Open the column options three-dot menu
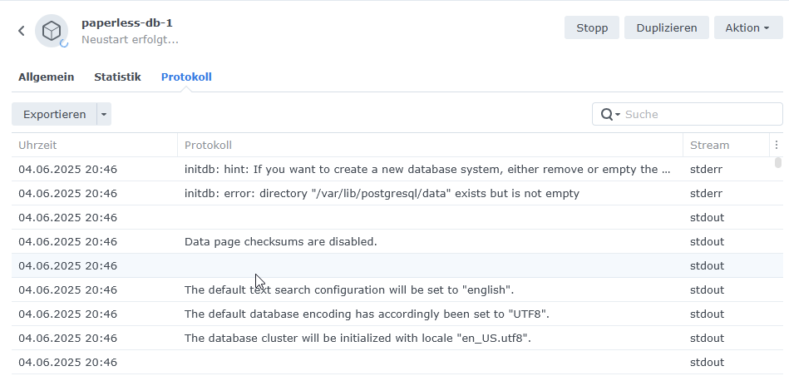The width and height of the screenshot is (789, 376). [x=776, y=145]
